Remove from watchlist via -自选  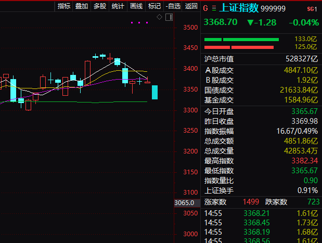tap(173, 6)
